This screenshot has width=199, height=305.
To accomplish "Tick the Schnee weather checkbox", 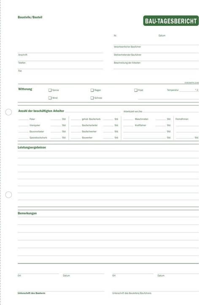I will coord(92,98).
